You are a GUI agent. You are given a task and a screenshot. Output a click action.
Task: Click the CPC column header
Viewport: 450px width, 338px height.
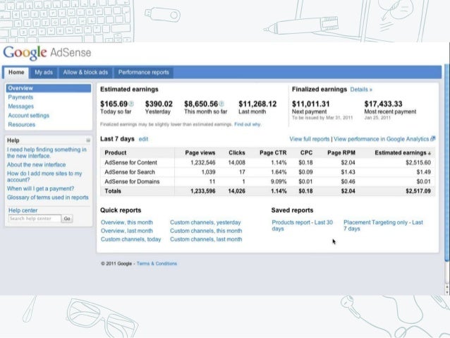(x=306, y=153)
